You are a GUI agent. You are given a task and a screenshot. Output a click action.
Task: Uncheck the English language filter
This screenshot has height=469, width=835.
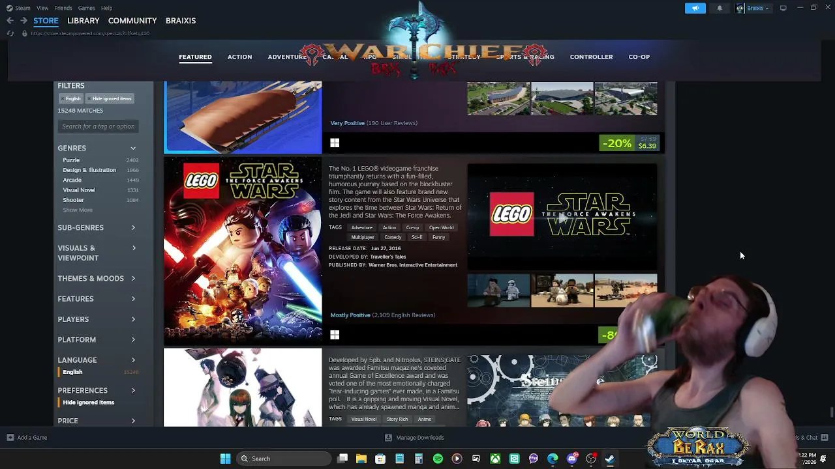point(72,372)
